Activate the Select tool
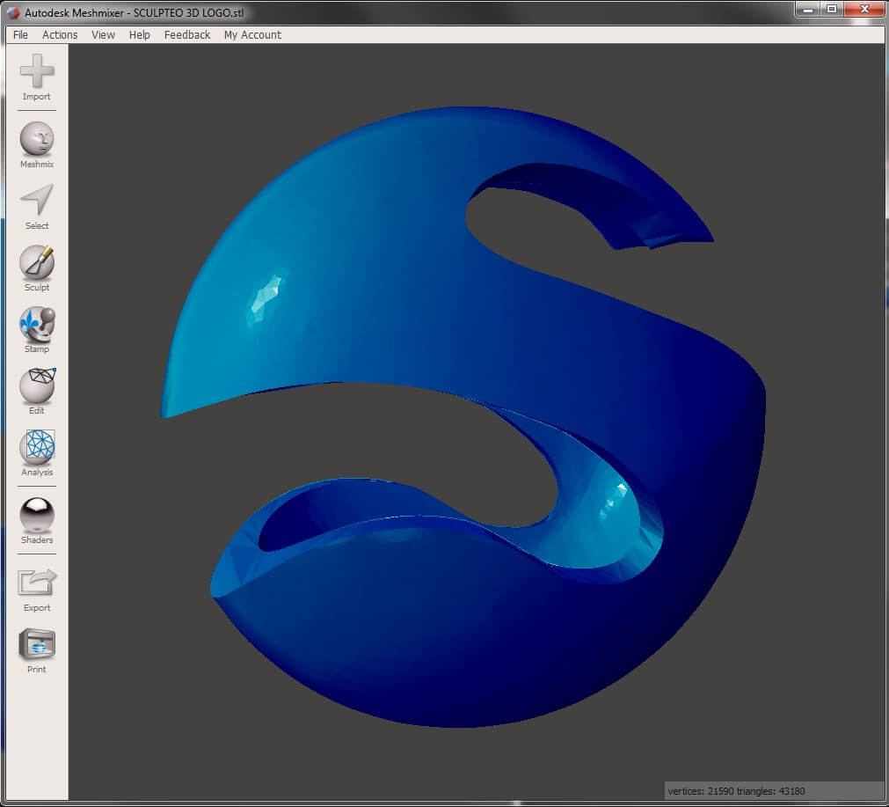Viewport: 889px width, 807px height. pos(36,202)
